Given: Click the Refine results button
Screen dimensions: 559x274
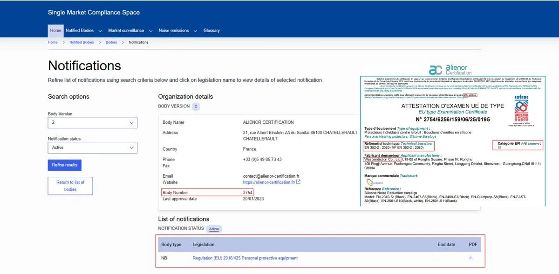Looking at the screenshot, I should coord(65,165).
